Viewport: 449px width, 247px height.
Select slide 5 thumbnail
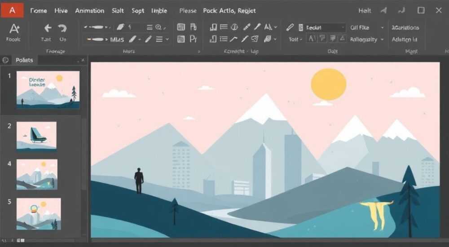click(x=39, y=214)
